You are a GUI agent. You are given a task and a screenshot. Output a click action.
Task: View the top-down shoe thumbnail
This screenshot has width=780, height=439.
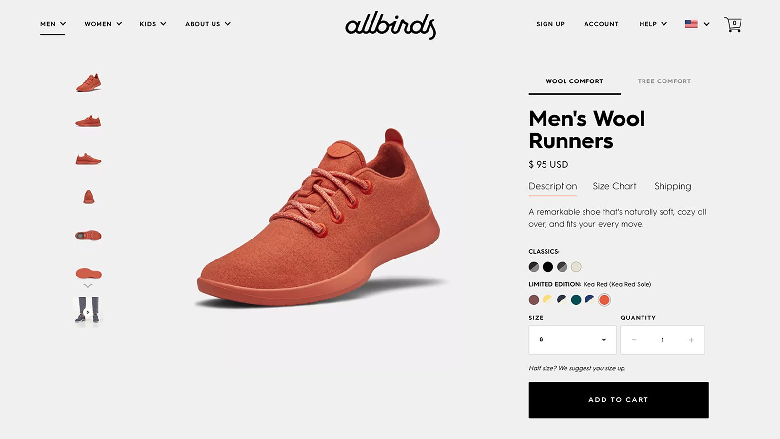[x=88, y=236]
